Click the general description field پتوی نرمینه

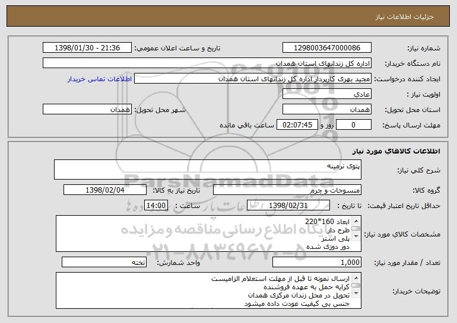tap(208, 170)
